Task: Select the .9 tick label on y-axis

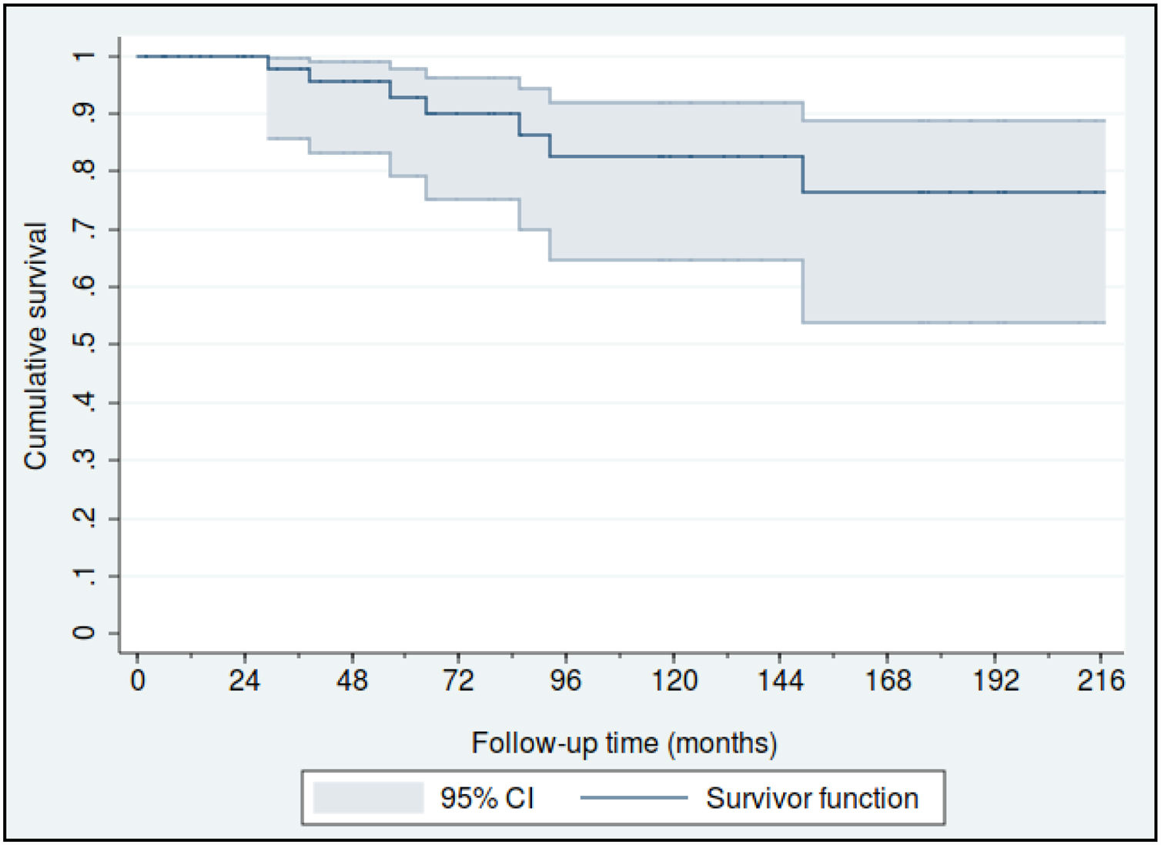Action: (84, 113)
